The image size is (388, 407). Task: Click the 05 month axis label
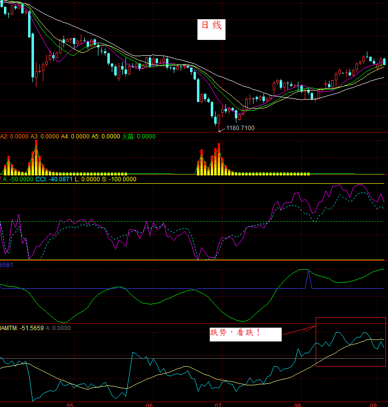70,405
